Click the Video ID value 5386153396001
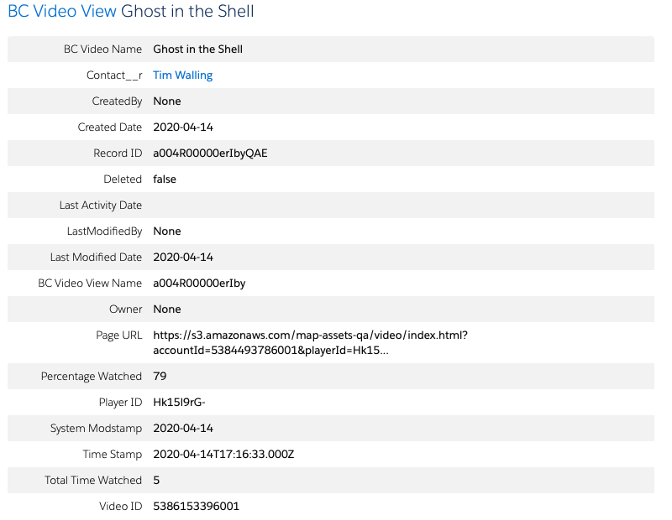Screen dimensions: 672x520 (196, 507)
